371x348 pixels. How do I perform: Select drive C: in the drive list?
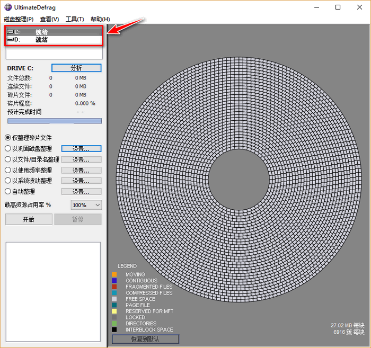pos(54,32)
